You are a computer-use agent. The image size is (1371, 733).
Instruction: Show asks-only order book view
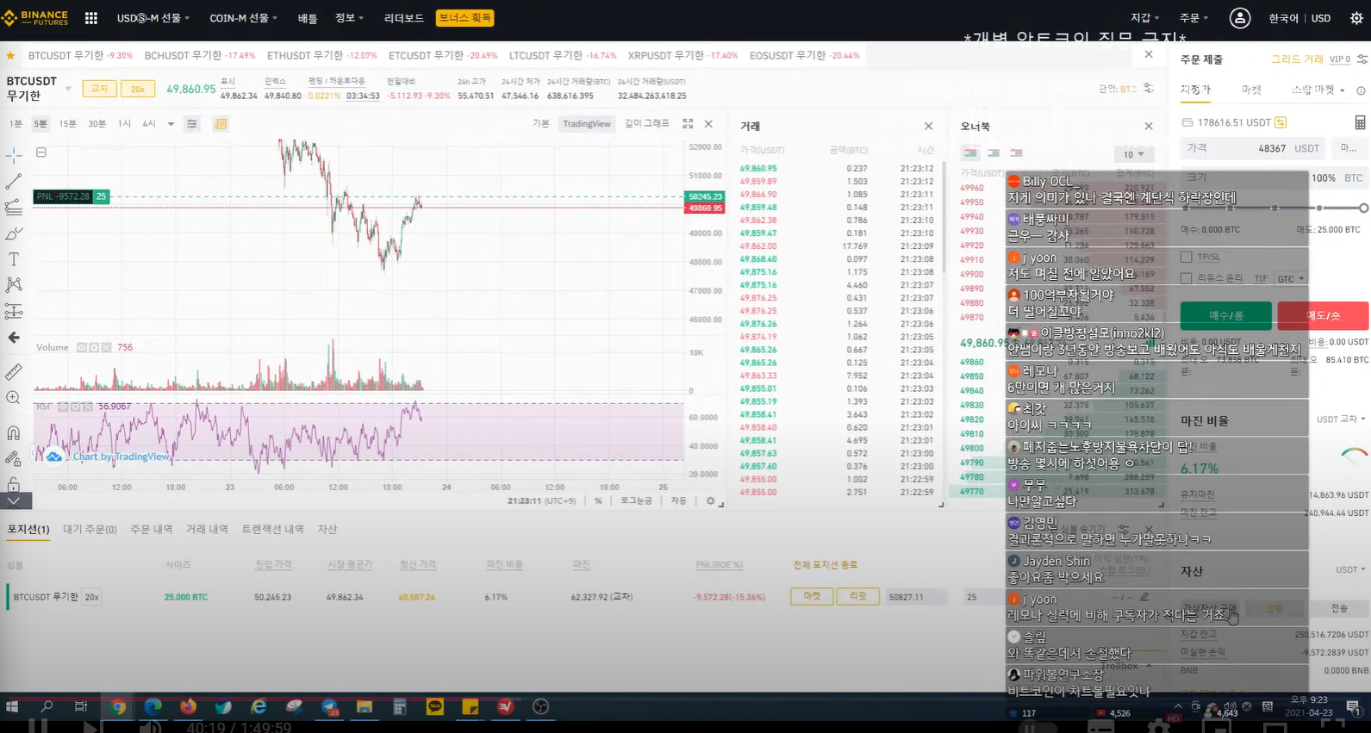(x=1017, y=153)
